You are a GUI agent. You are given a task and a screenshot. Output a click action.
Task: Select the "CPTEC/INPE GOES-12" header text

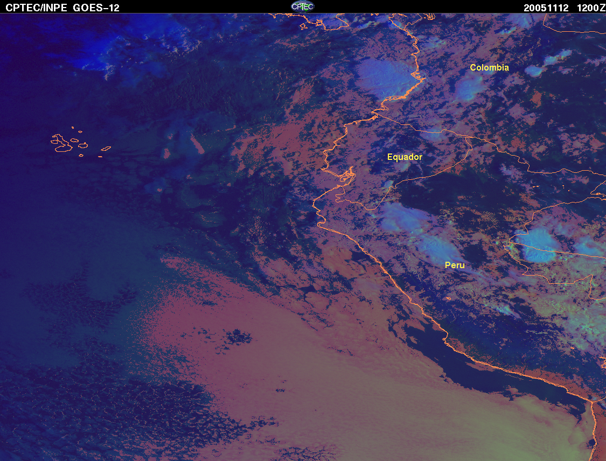[62, 8]
